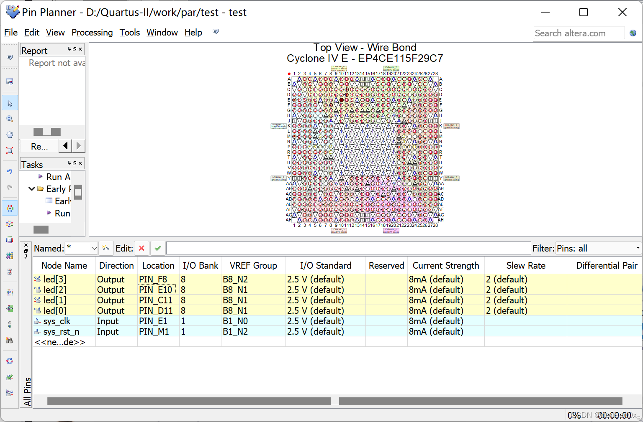Float the Tasks panel window
This screenshot has width=643, height=422.
click(75, 163)
